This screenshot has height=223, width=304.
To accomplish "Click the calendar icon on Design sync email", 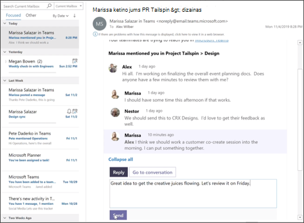I will point(75,111).
